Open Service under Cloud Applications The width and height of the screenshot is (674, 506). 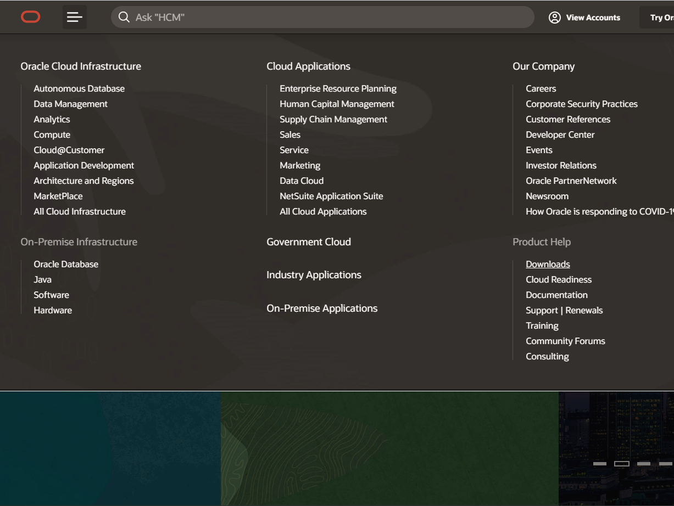tap(294, 150)
